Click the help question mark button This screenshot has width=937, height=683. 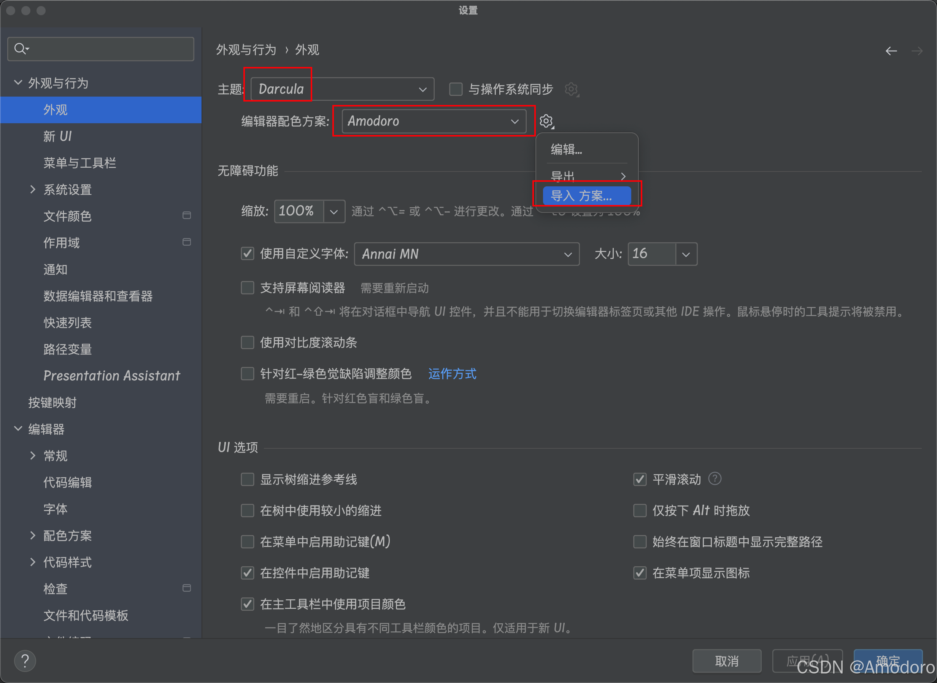click(x=25, y=661)
